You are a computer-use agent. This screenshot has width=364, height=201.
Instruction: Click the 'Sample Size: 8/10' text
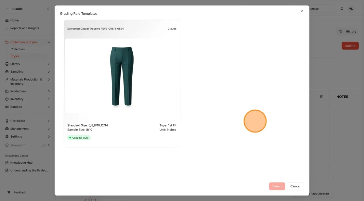[x=80, y=130]
